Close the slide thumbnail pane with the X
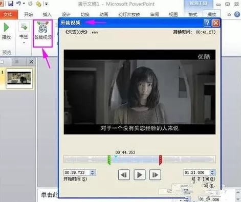This screenshot has width=241, height=202. coord(31,62)
